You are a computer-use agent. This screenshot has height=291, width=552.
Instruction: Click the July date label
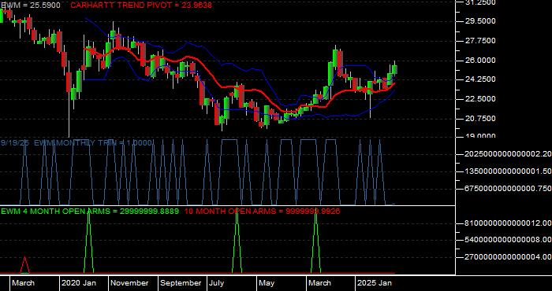coord(217,283)
